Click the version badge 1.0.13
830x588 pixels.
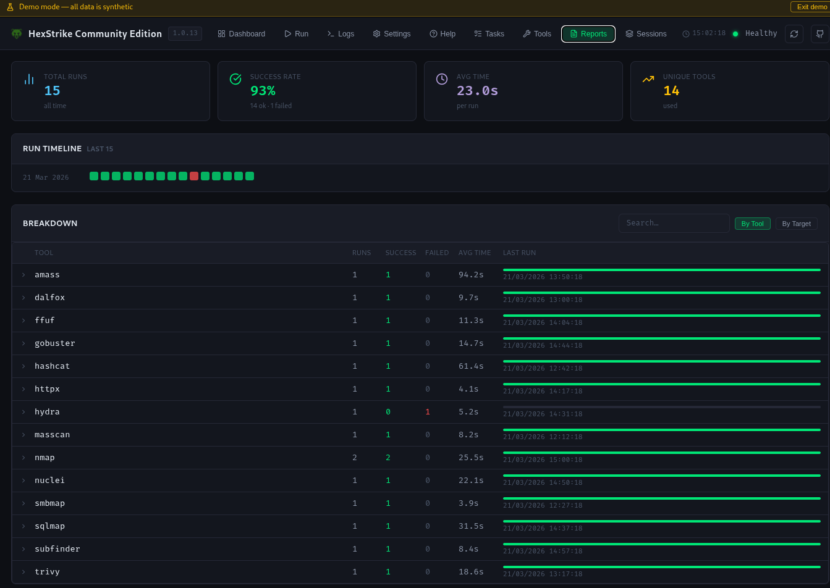185,33
